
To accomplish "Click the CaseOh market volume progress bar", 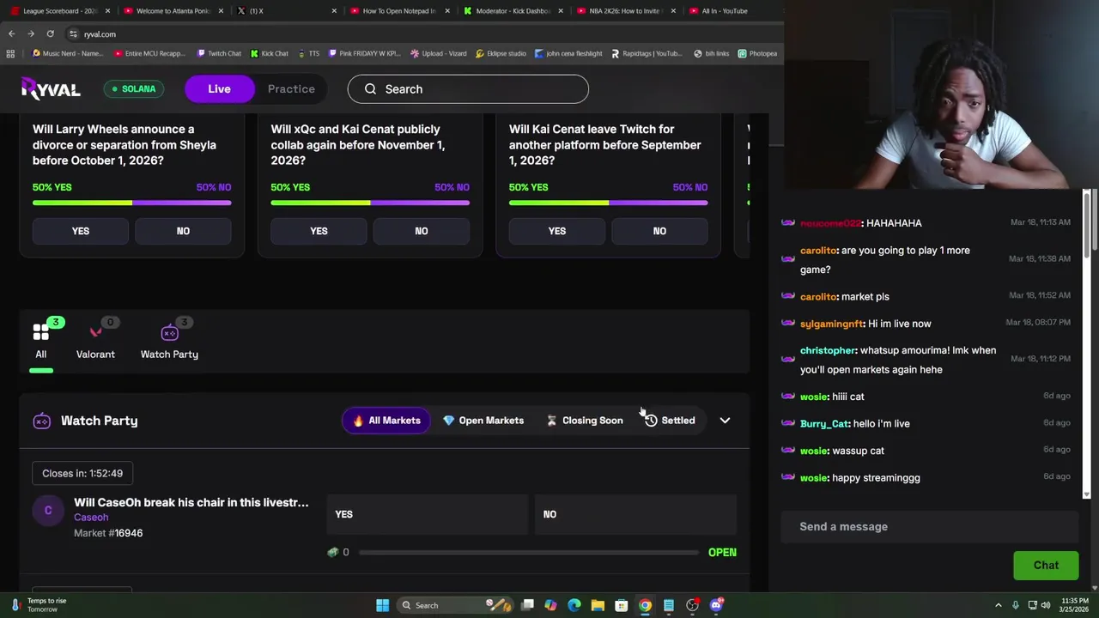I will pos(529,553).
